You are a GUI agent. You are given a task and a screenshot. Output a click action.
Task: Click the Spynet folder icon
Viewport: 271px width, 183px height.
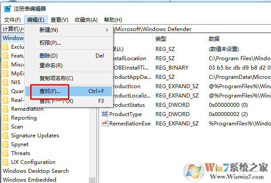click(x=6, y=144)
